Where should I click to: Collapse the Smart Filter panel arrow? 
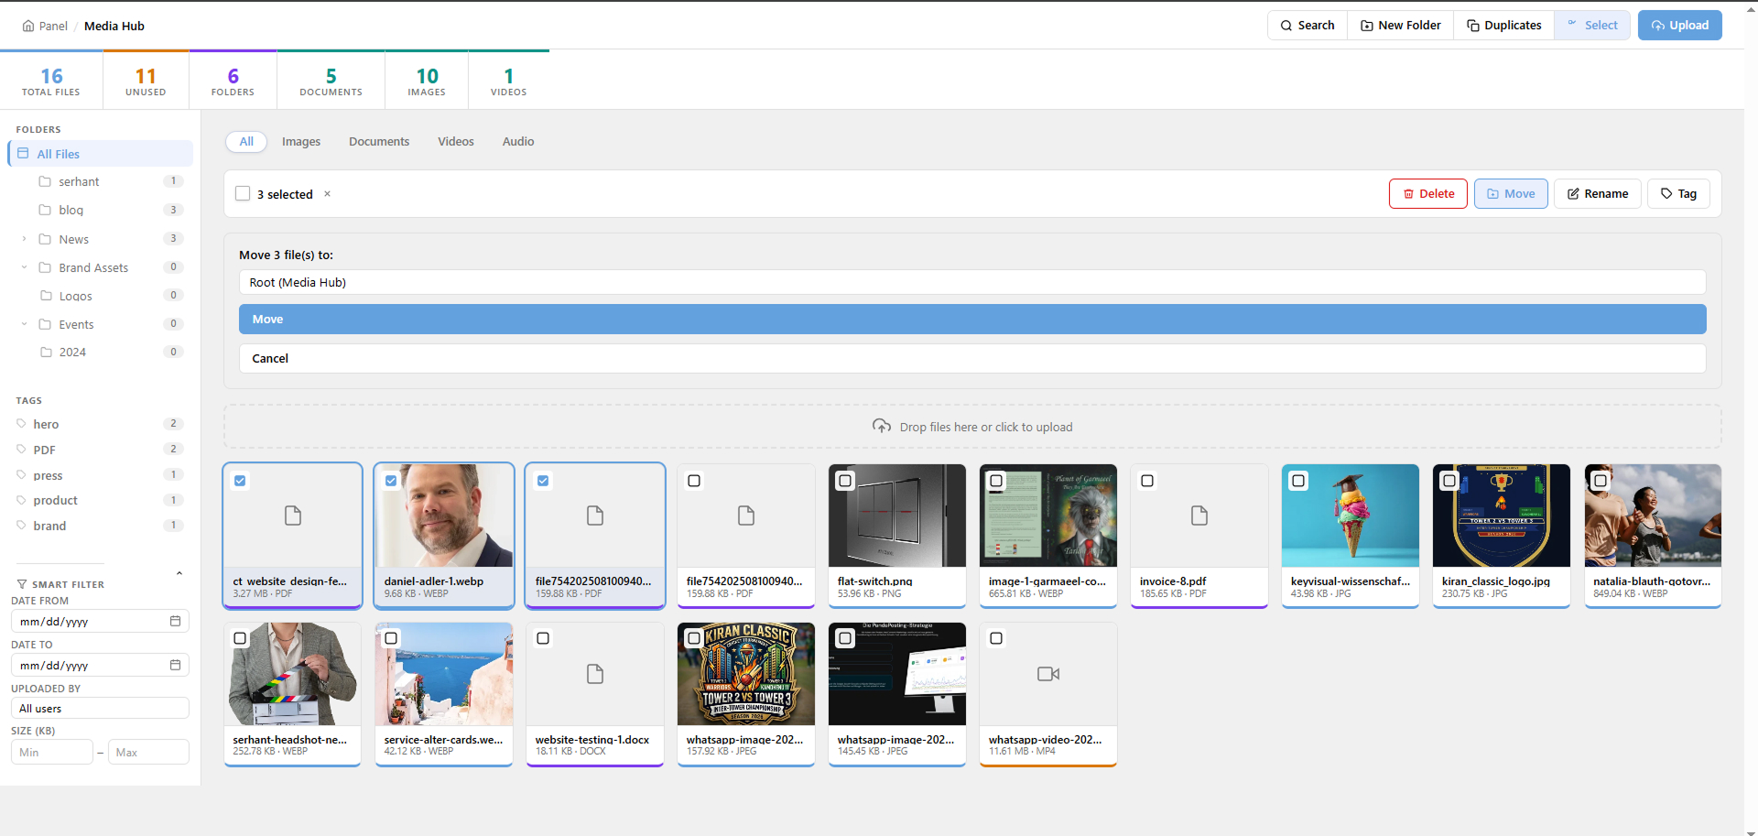(x=179, y=573)
